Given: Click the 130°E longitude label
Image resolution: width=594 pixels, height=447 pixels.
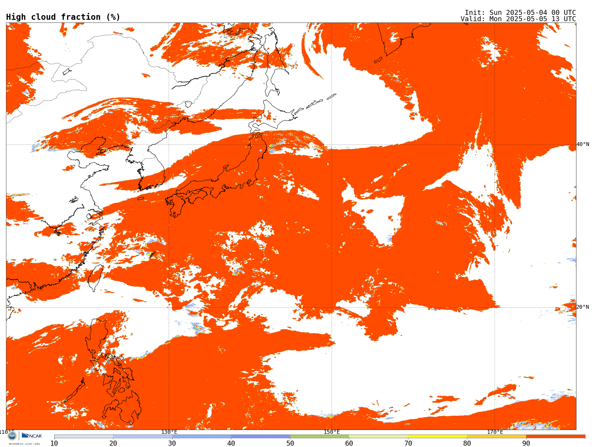Looking at the screenshot, I should 169,432.
